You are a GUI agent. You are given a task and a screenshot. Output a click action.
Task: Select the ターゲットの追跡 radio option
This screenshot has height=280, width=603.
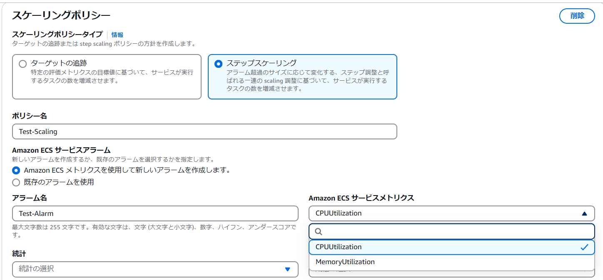pos(22,64)
